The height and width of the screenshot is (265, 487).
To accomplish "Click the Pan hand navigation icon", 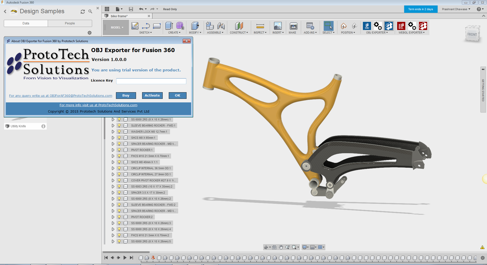I will click(x=281, y=247).
